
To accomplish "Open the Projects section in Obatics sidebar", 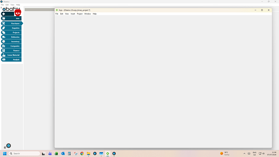I will [11, 32].
